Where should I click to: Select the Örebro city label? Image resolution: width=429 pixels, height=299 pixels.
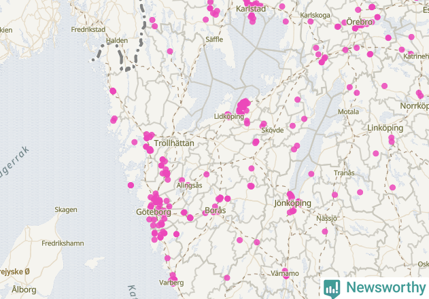click(359, 22)
